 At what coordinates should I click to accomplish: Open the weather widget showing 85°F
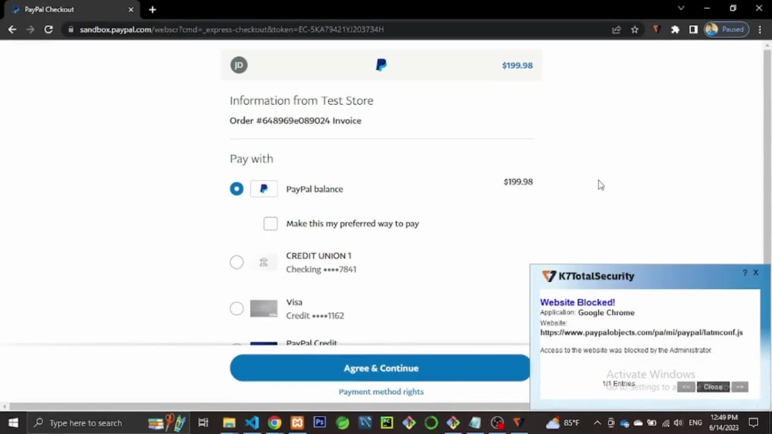562,422
